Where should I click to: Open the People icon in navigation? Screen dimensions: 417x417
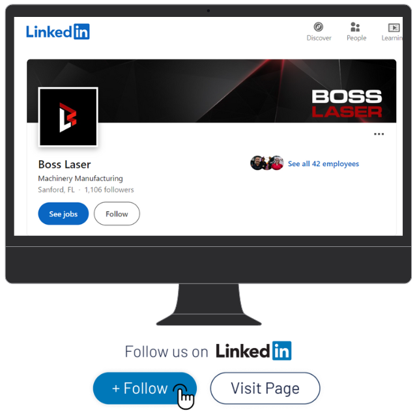[x=355, y=27]
